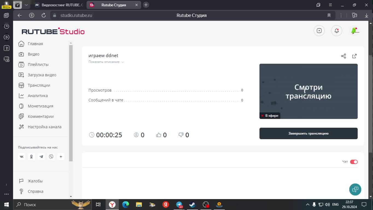The image size is (373, 210).
Task: Open Dzen star social link icon
Action: tap(61, 157)
